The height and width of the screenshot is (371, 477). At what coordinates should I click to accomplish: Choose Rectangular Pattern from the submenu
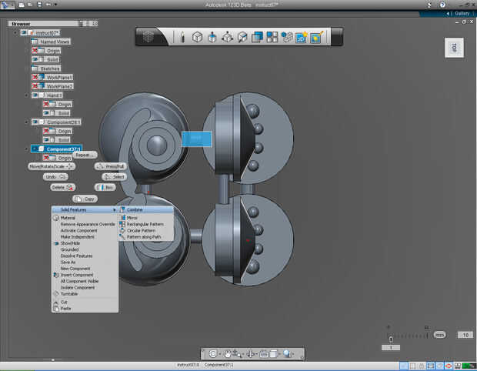[x=146, y=224]
